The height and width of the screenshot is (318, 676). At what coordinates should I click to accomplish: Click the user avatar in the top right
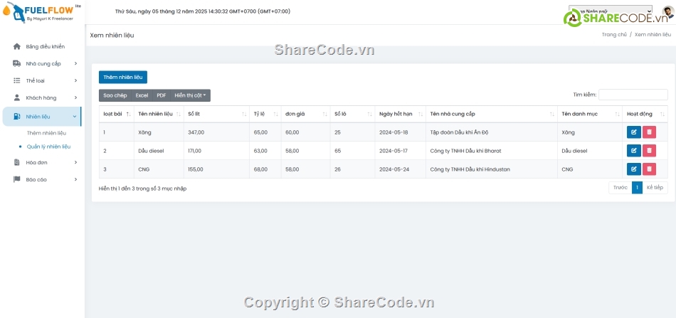coord(667,12)
